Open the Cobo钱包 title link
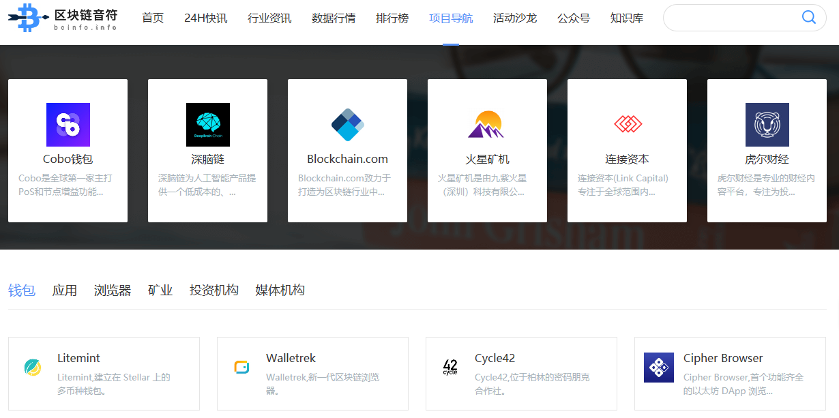Image resolution: width=839 pixels, height=418 pixels. pos(68,160)
